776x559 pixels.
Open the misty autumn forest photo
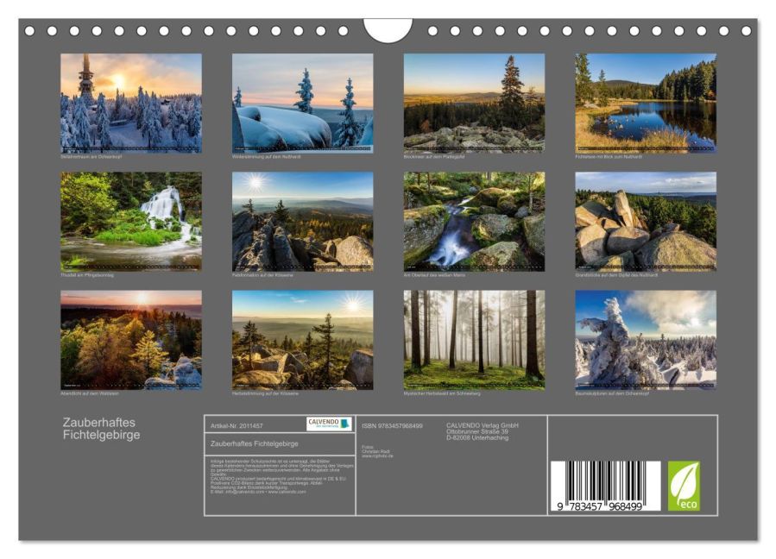tap(474, 339)
